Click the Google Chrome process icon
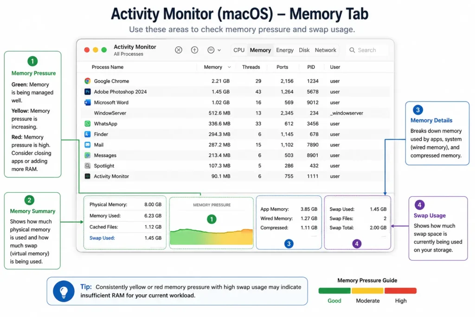The image size is (475, 317). coord(88,81)
